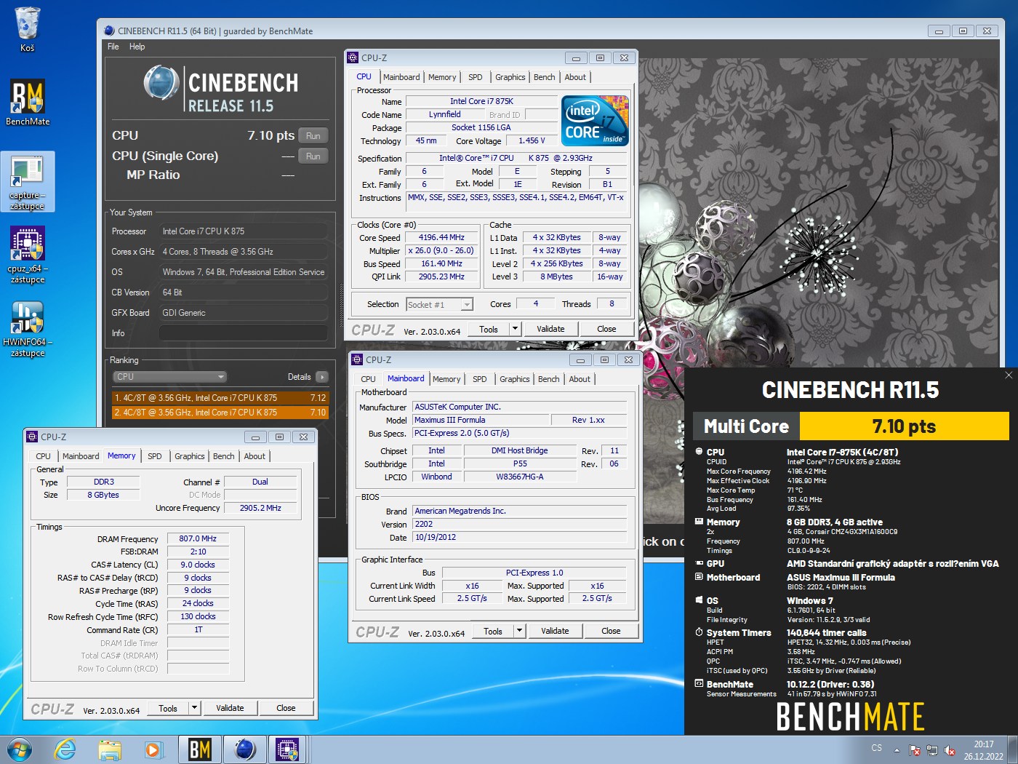1018x764 pixels.
Task: Close the BenchMate result overlay with X
Action: 1009,375
